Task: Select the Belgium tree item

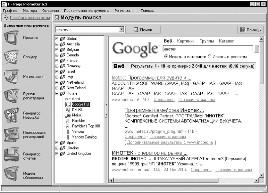Action: tap(73, 50)
